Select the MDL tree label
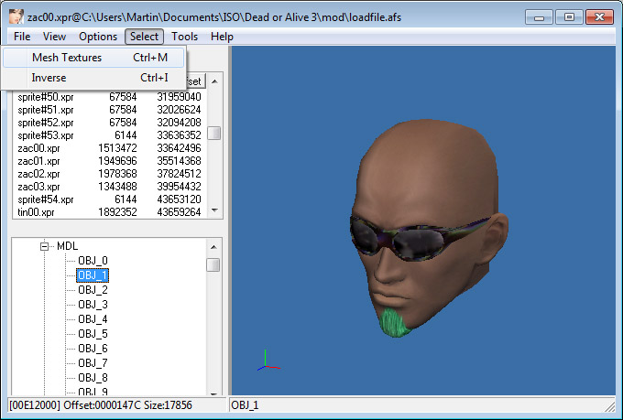Screen dimensions: 623x420 click(67, 246)
